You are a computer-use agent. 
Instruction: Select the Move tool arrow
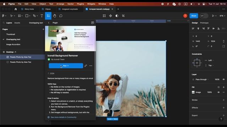11,16
